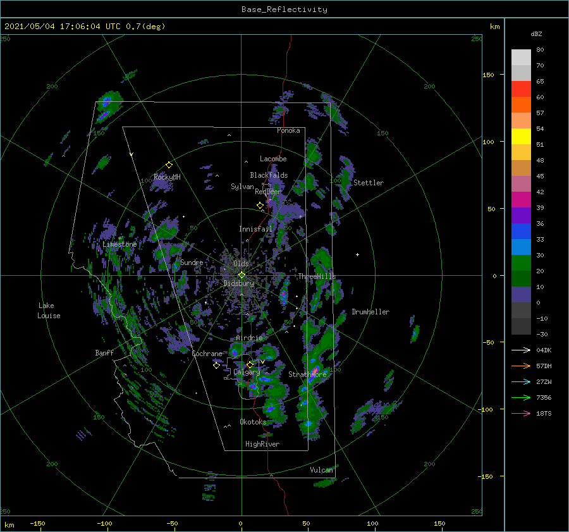Click the blue 33-36 dBZ legend swatch
Viewport: 569px width, 532px height.
click(521, 232)
